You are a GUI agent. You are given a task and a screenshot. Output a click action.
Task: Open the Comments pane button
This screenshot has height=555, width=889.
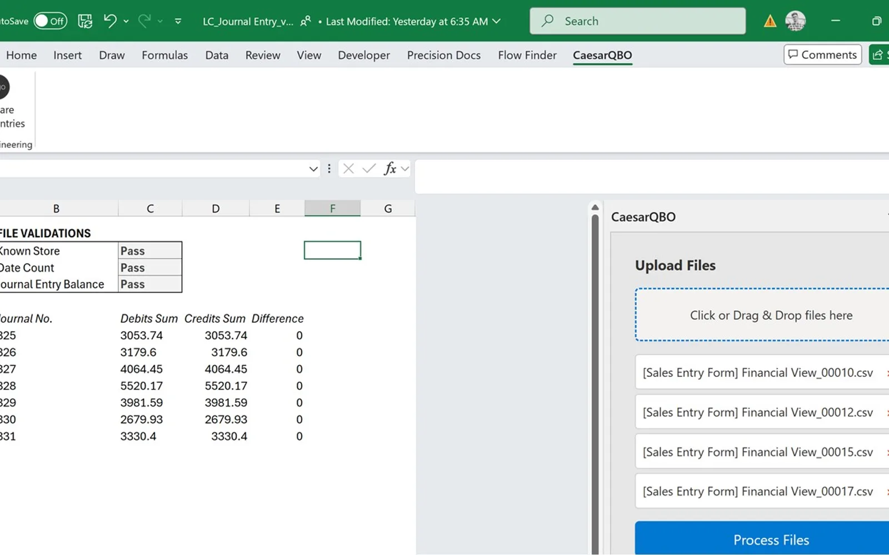point(822,54)
